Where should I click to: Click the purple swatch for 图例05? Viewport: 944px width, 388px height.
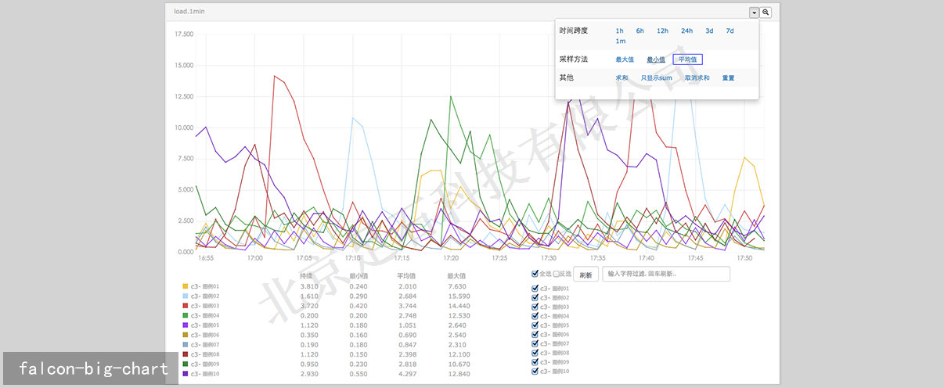pos(186,325)
